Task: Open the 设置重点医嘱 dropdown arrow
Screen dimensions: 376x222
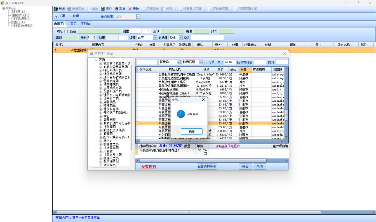Action: pos(205,9)
